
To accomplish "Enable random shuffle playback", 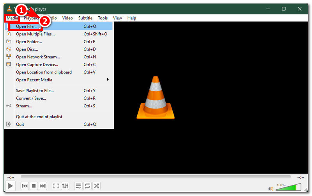I will pos(96,186).
